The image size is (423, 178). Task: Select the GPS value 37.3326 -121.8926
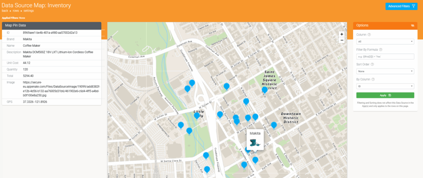point(36,102)
